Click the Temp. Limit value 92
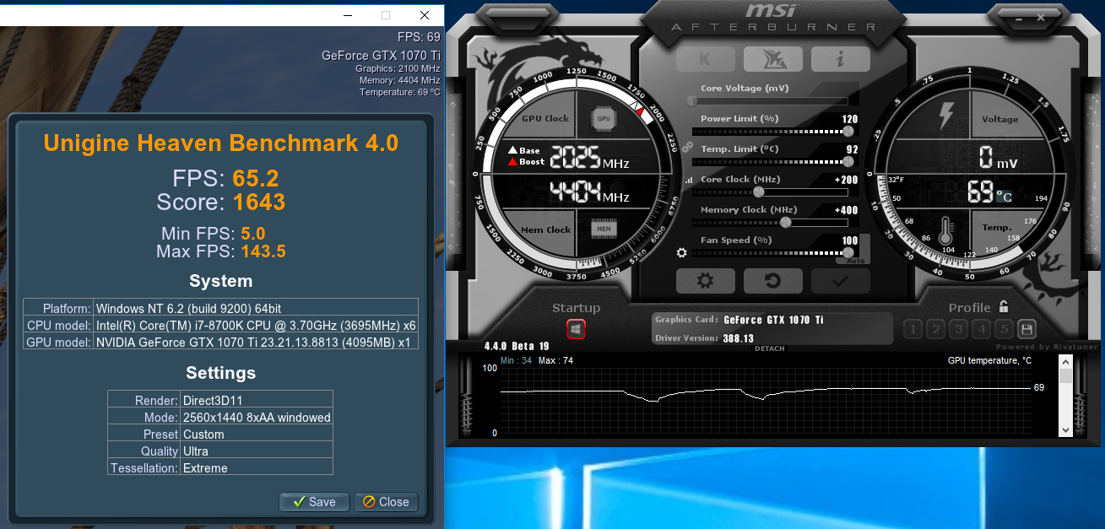1105x529 pixels. [852, 149]
